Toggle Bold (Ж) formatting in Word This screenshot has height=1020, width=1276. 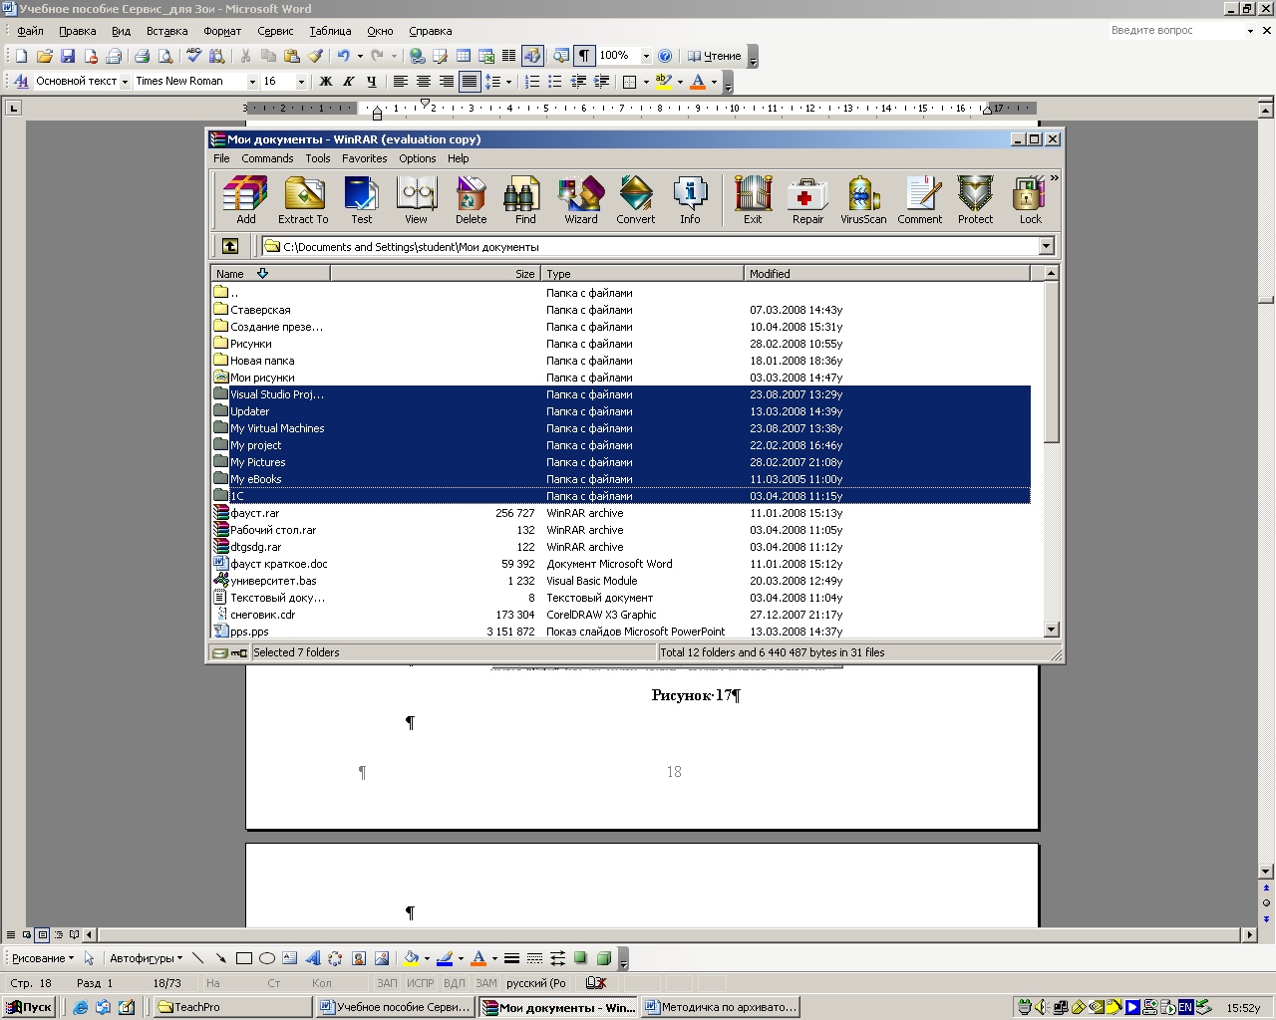(x=325, y=82)
